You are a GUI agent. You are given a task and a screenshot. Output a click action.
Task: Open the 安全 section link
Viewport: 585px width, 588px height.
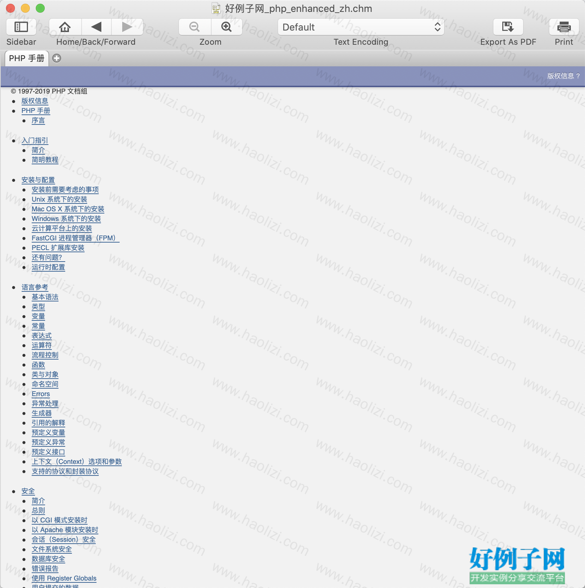[28, 491]
